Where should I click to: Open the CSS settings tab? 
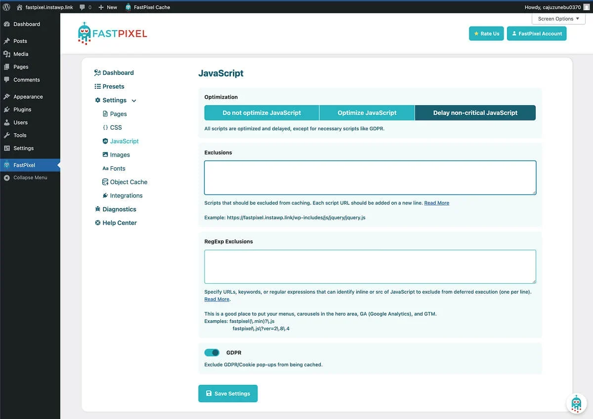pos(112,127)
